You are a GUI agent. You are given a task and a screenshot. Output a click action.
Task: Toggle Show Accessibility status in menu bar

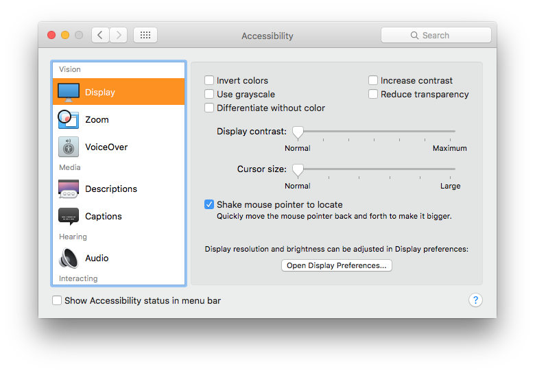point(57,300)
